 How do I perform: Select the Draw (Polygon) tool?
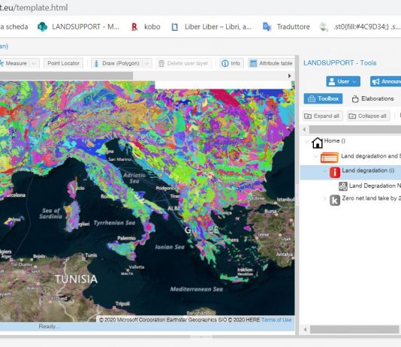coord(117,63)
